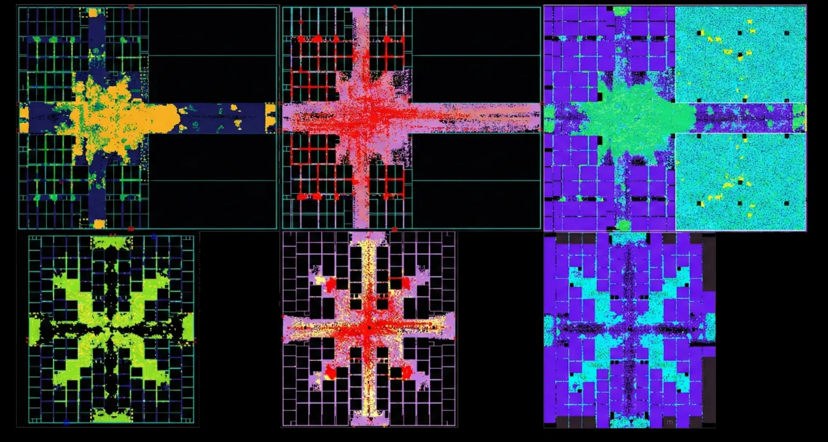Select the green pad at the top-right map's right edge

click(799, 117)
